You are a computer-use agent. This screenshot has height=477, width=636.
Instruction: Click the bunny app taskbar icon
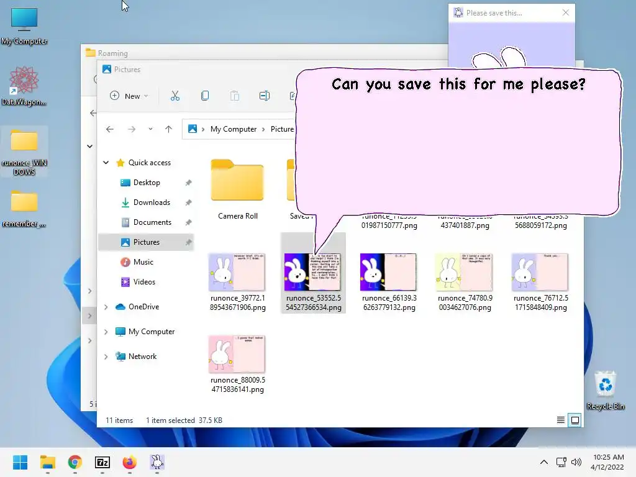click(157, 462)
